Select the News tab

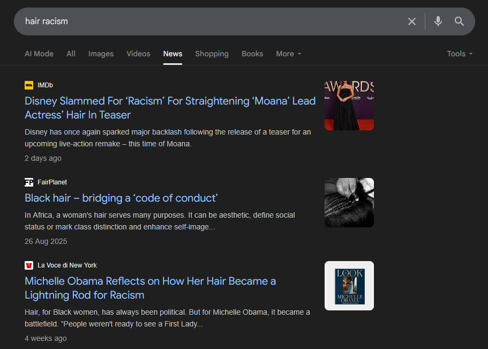(x=172, y=54)
